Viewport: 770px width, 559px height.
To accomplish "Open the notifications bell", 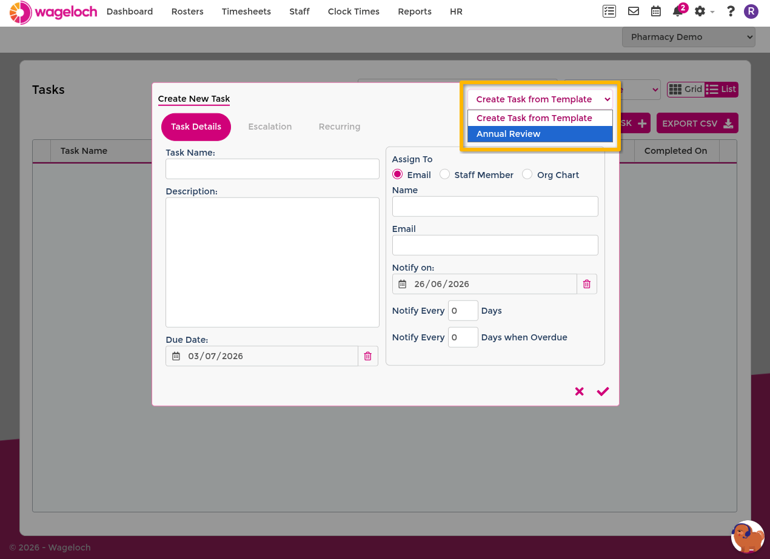I will click(678, 12).
